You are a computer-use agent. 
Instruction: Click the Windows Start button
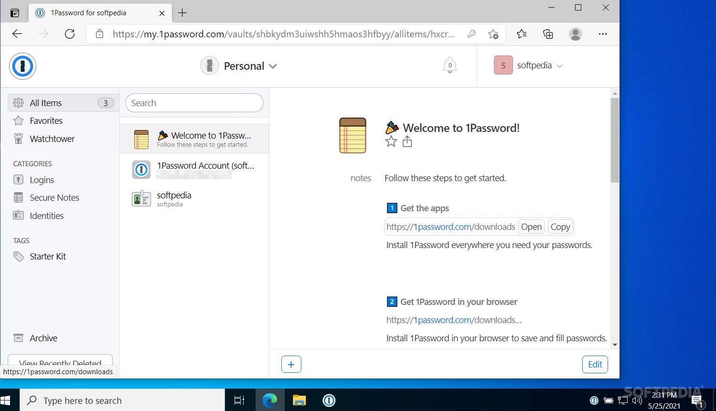click(x=6, y=400)
